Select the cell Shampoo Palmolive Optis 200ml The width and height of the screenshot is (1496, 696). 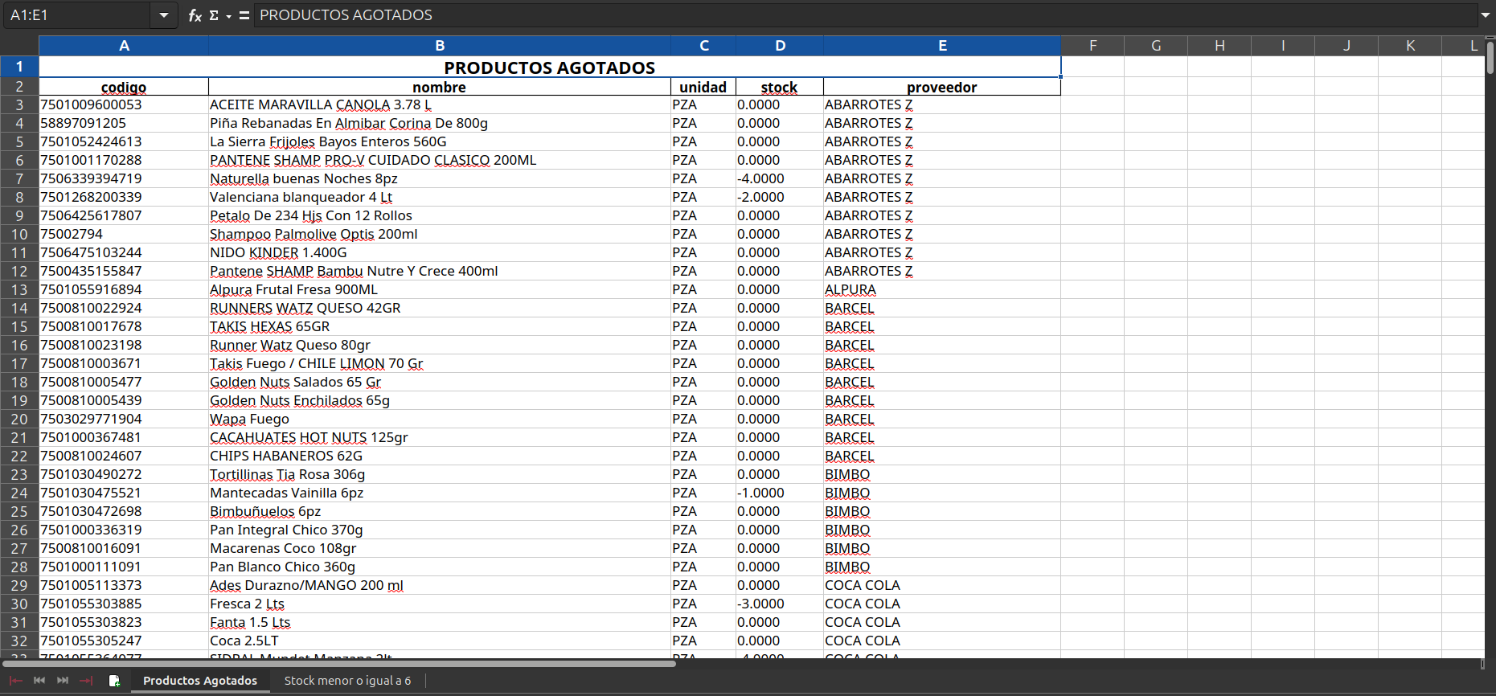(x=440, y=234)
